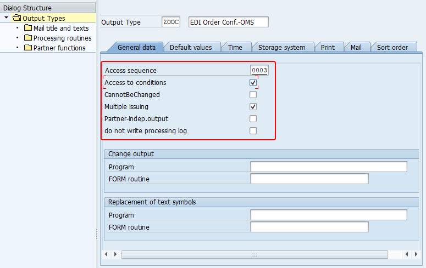
Task: Click the horizontal scrollbar thumb
Action: tap(255, 254)
